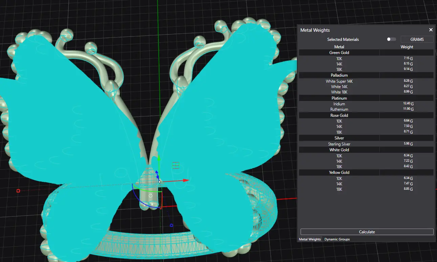Click the 5.98 G Sterling Silver weight
Image resolution: width=437 pixels, height=262 pixels.
[409, 144]
